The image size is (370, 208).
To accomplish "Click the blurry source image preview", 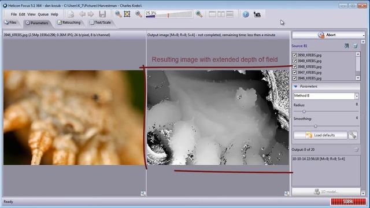I will point(74,117).
